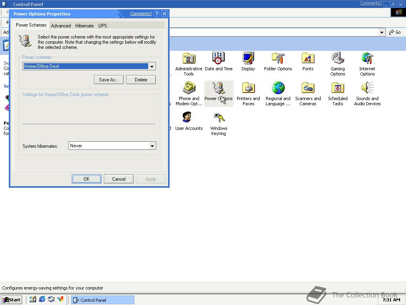Screen dimensions: 406x305
Task: Switch to the Advanced tab
Action: point(61,26)
